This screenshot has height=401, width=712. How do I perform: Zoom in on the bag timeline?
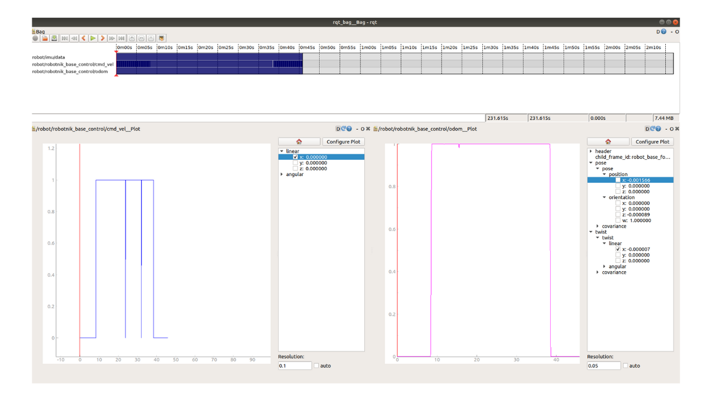(132, 38)
